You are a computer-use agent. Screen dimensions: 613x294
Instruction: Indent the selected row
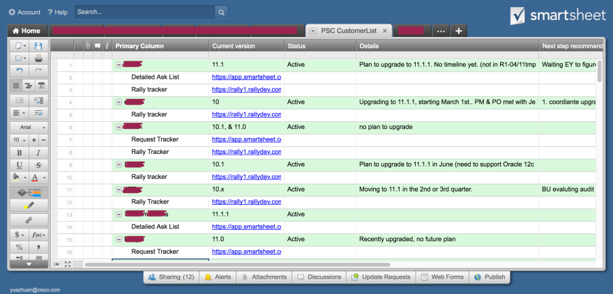point(38,100)
